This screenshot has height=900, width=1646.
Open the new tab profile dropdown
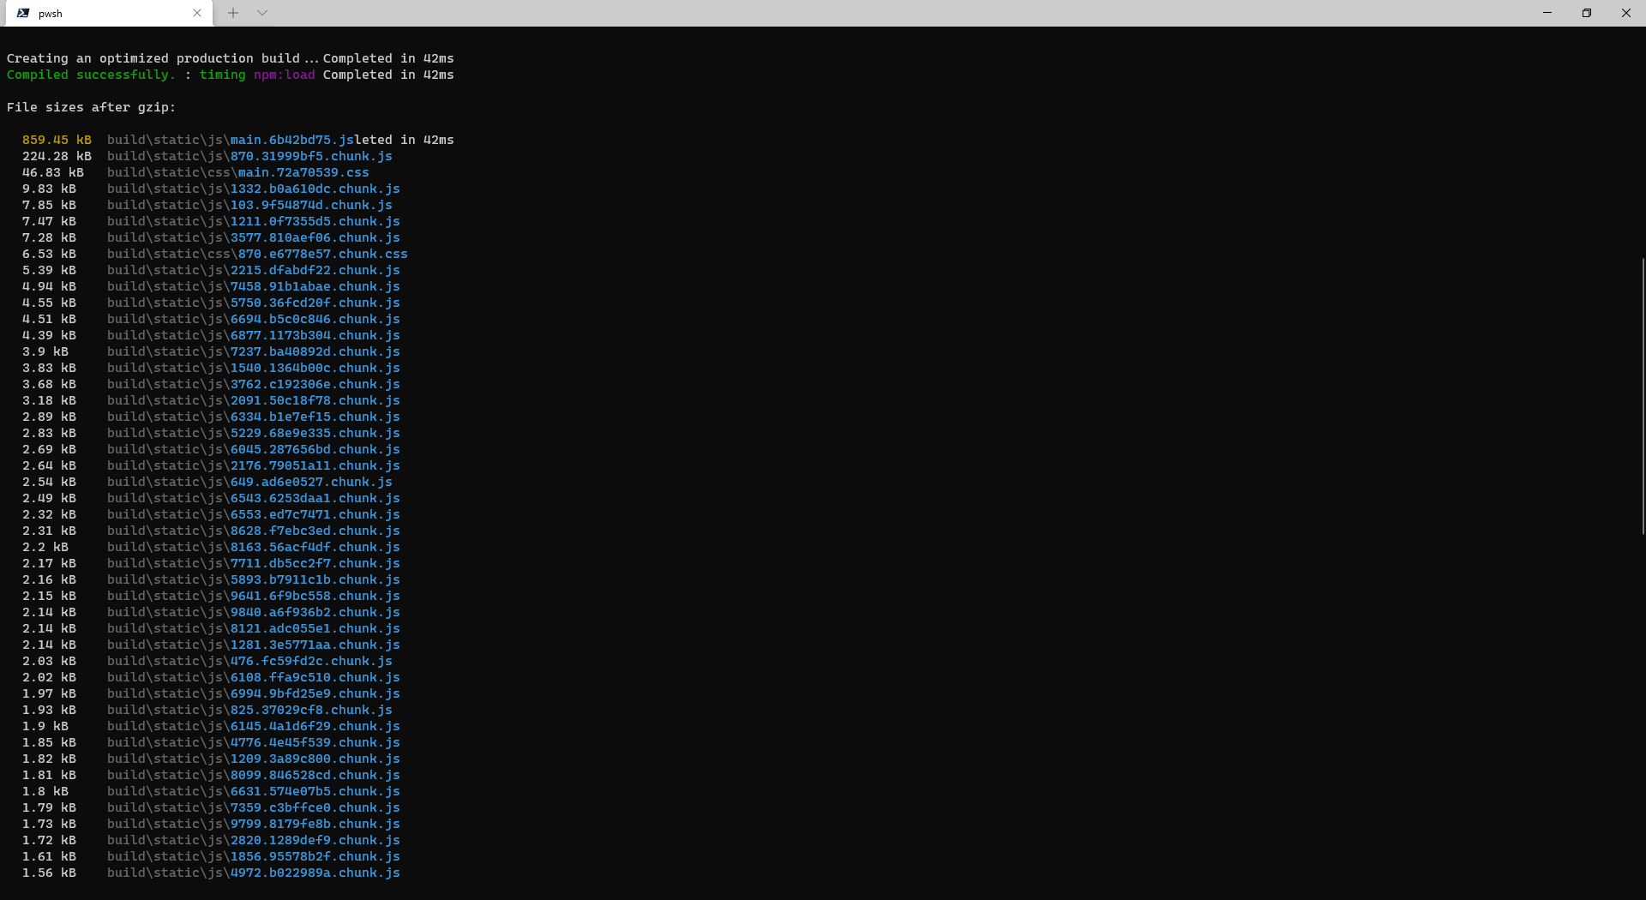262,13
